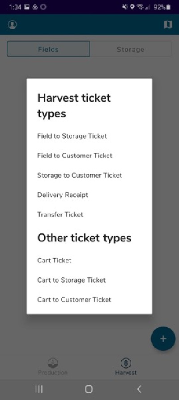Switch to the Storage tab
This screenshot has height=400, width=179.
pos(131,49)
